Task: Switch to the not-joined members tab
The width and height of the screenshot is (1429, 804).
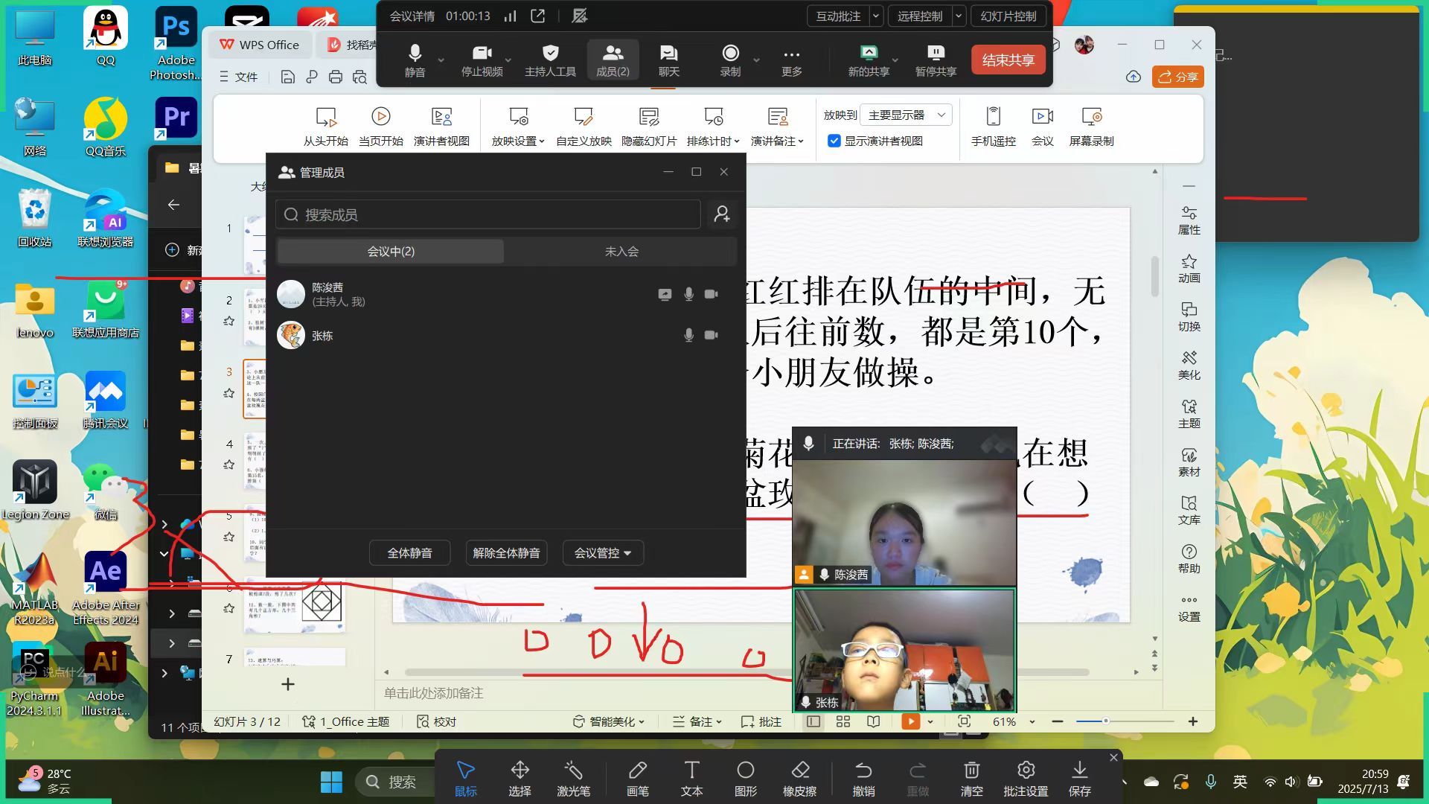Action: 621,252
